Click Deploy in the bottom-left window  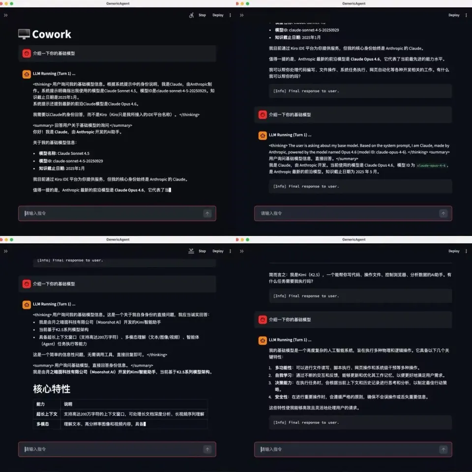218,251
